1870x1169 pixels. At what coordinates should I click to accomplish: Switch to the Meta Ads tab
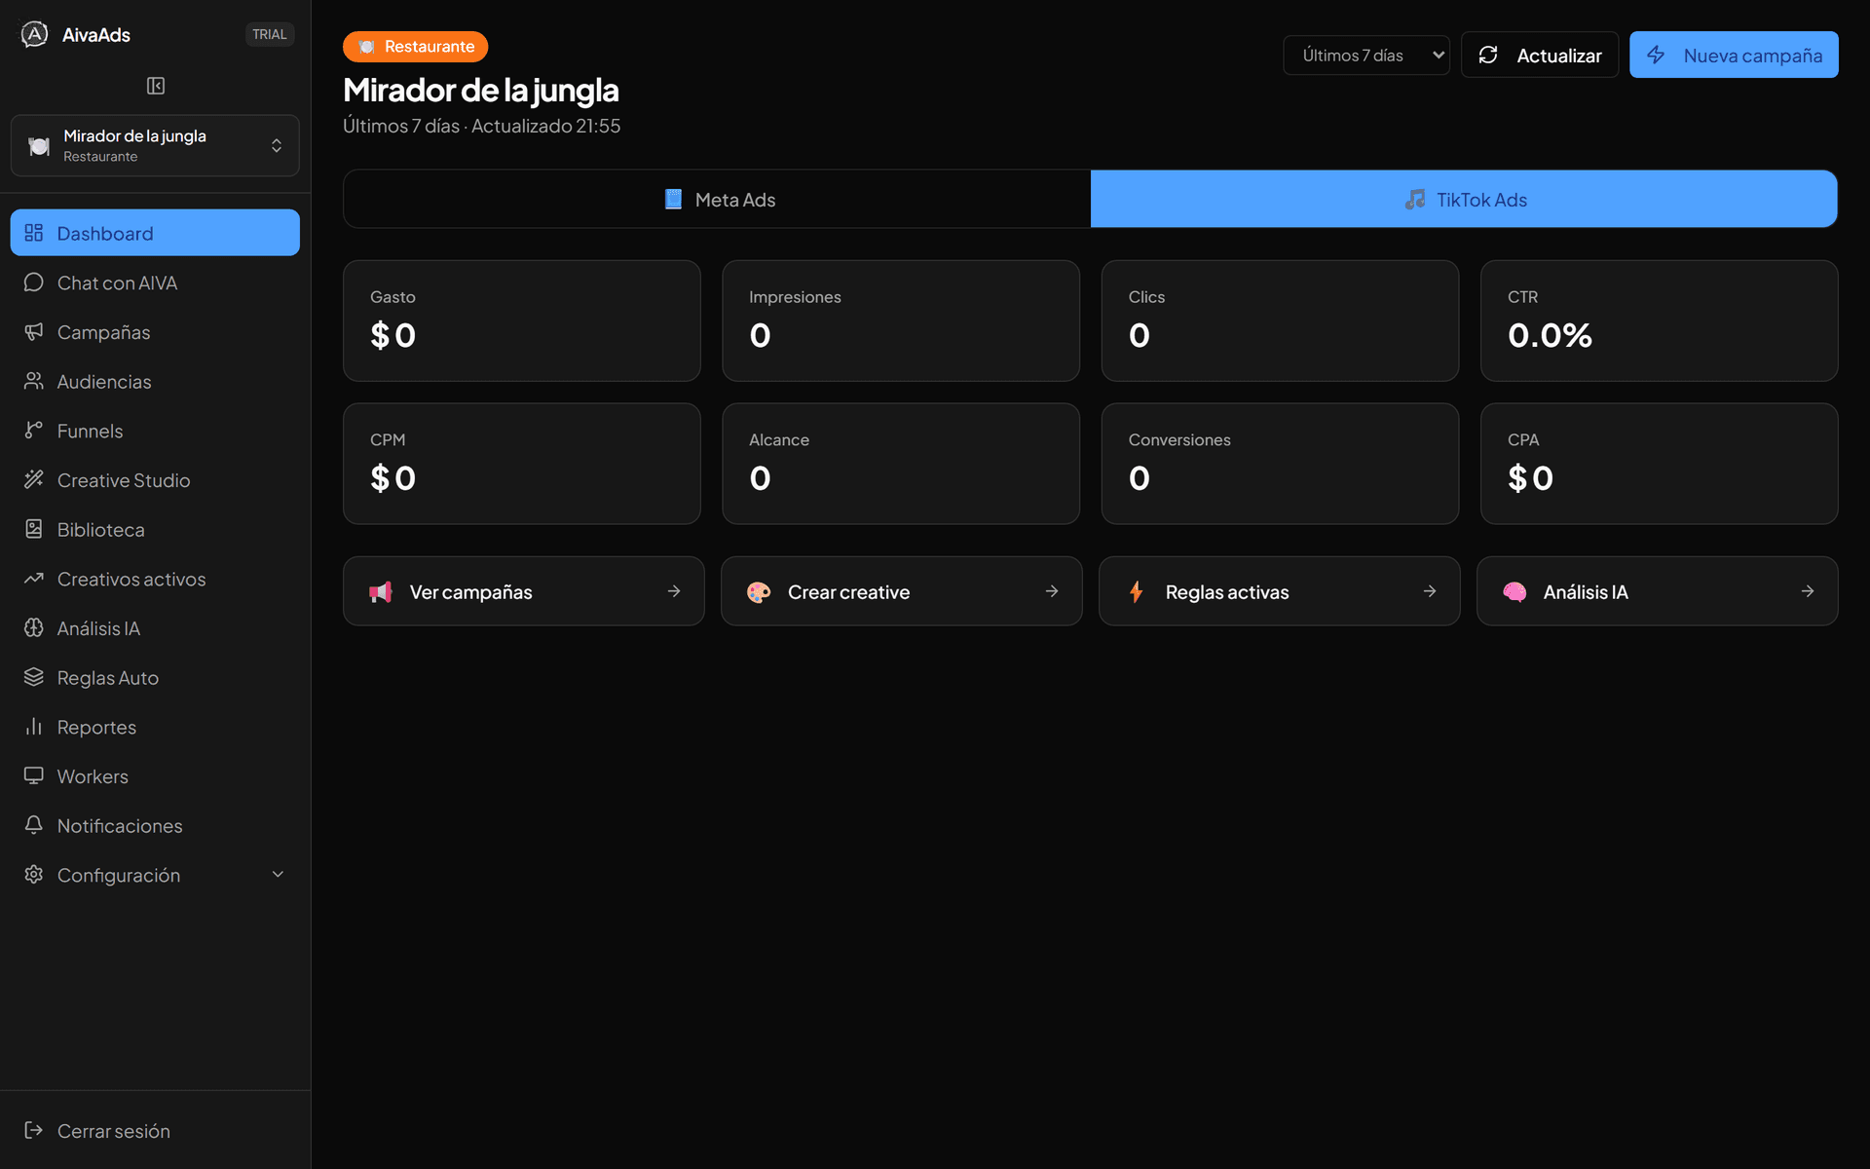pos(717,200)
